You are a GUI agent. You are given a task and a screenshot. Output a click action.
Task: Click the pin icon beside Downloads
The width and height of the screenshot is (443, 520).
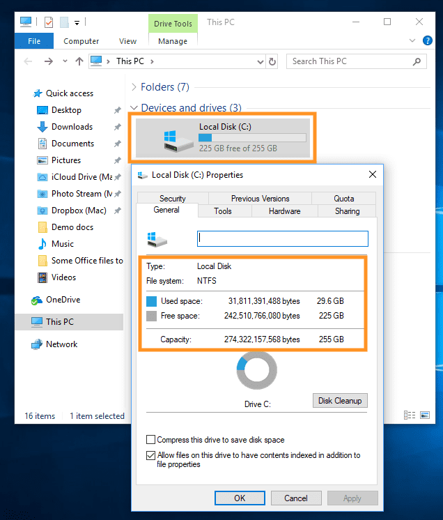tap(117, 127)
